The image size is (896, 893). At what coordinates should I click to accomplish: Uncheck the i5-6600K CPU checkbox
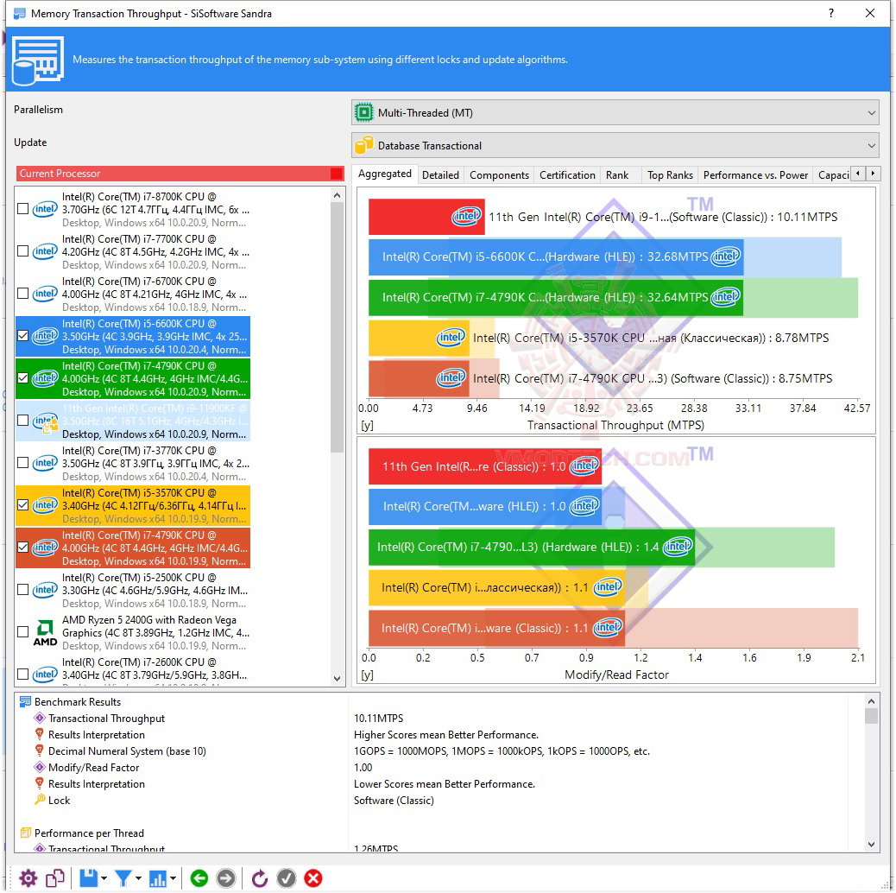tap(22, 336)
